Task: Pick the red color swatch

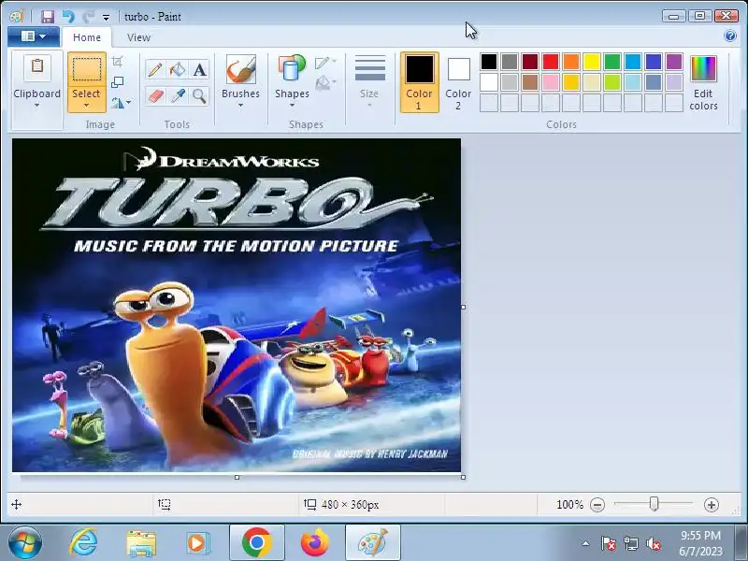Action: point(551,62)
